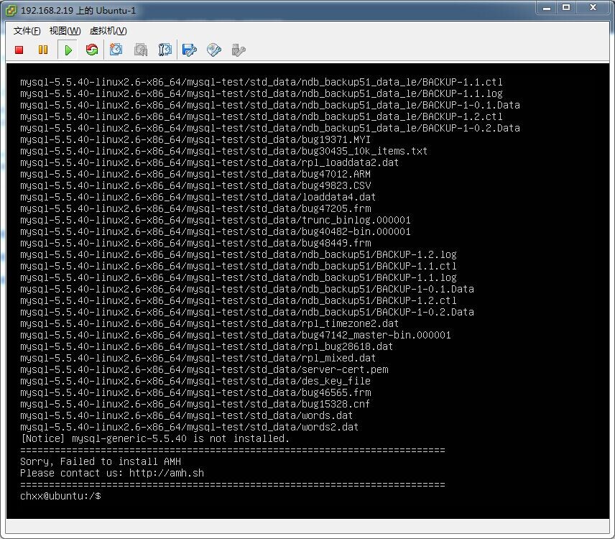Click the floppy drive connection icon

pyautogui.click(x=190, y=50)
